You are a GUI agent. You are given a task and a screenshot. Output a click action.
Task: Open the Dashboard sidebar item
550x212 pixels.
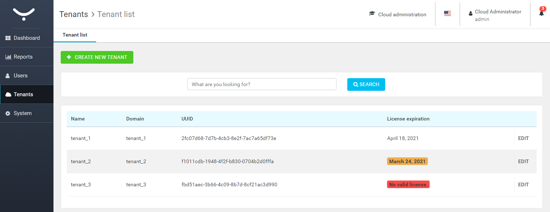[26, 38]
